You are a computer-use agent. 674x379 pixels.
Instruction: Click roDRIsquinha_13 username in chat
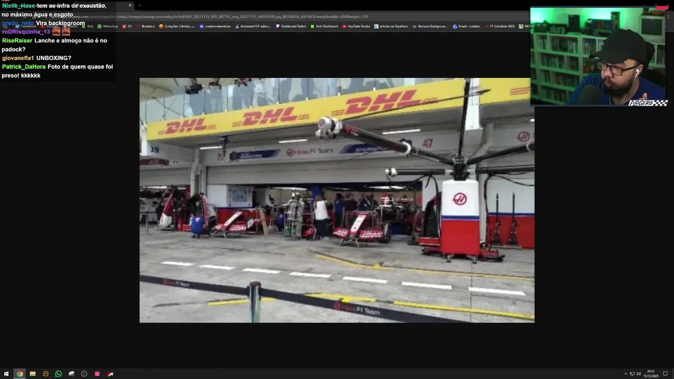tap(26, 32)
